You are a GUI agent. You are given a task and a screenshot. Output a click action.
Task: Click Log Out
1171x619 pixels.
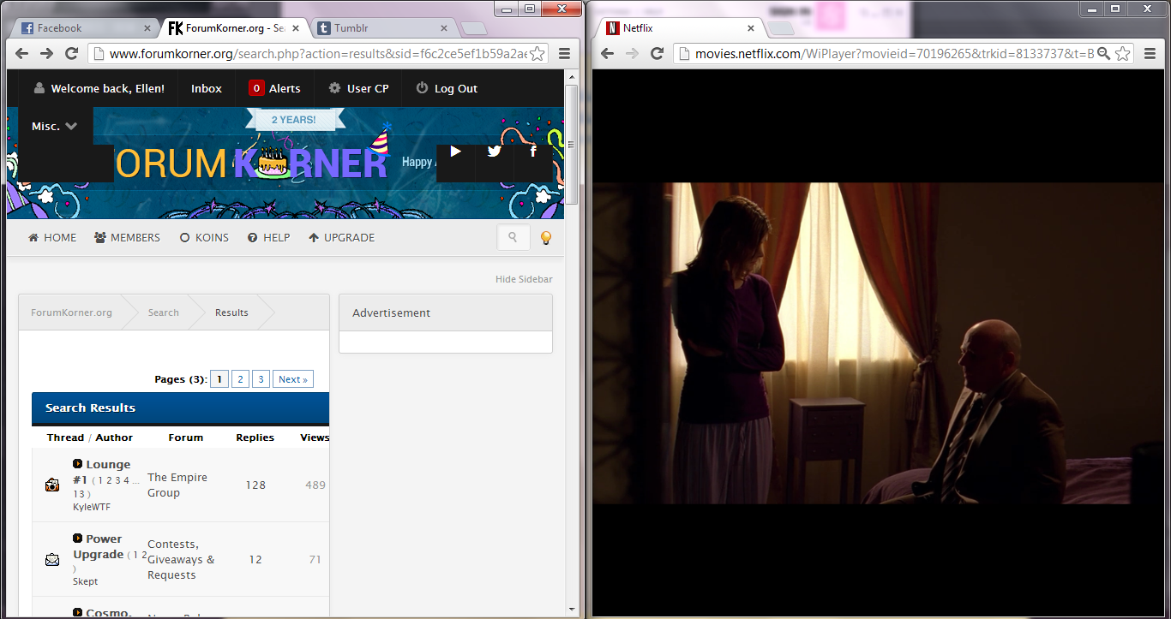[447, 88]
